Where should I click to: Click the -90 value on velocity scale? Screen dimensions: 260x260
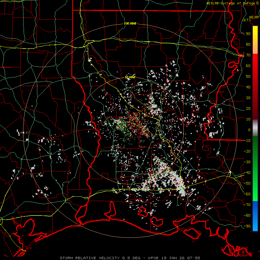247,226
